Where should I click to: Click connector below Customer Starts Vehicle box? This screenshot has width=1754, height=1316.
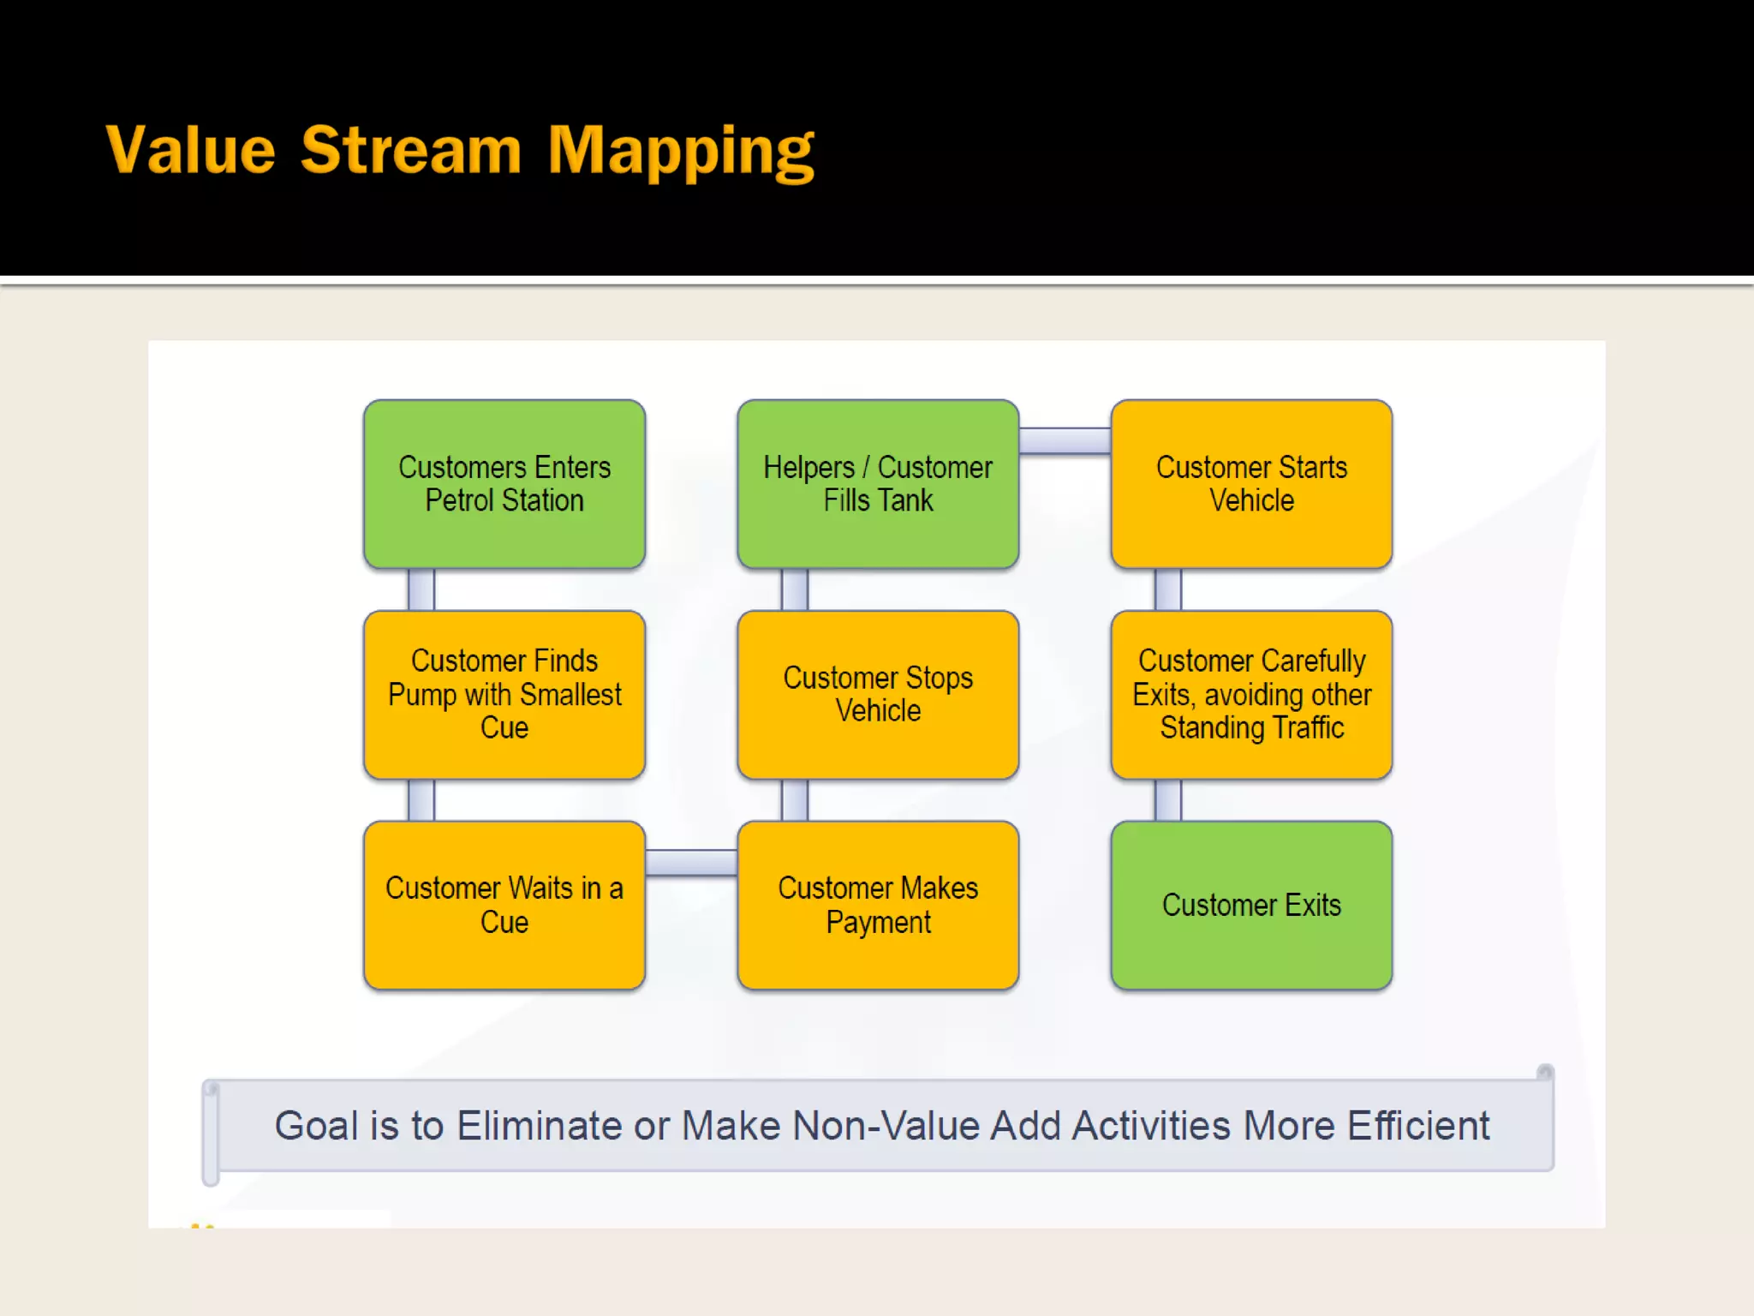point(1168,589)
